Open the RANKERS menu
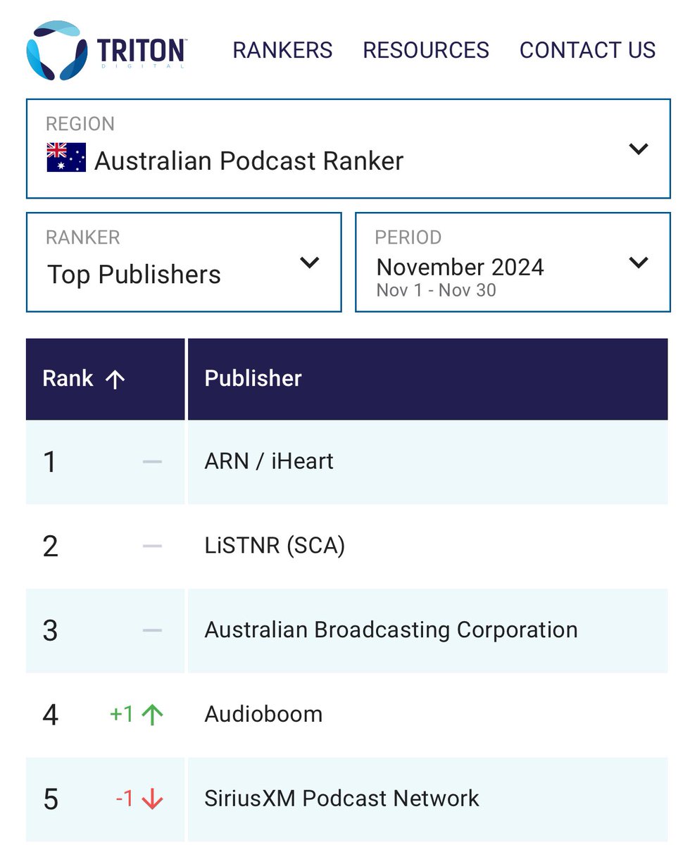The image size is (690, 845). pos(282,51)
